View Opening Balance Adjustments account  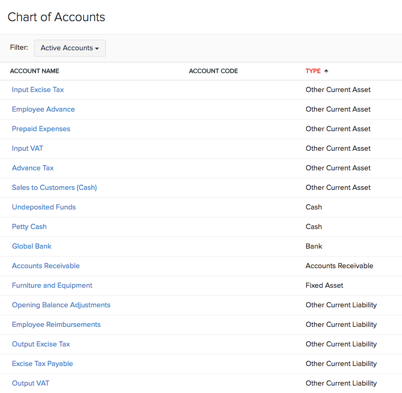[61, 305]
